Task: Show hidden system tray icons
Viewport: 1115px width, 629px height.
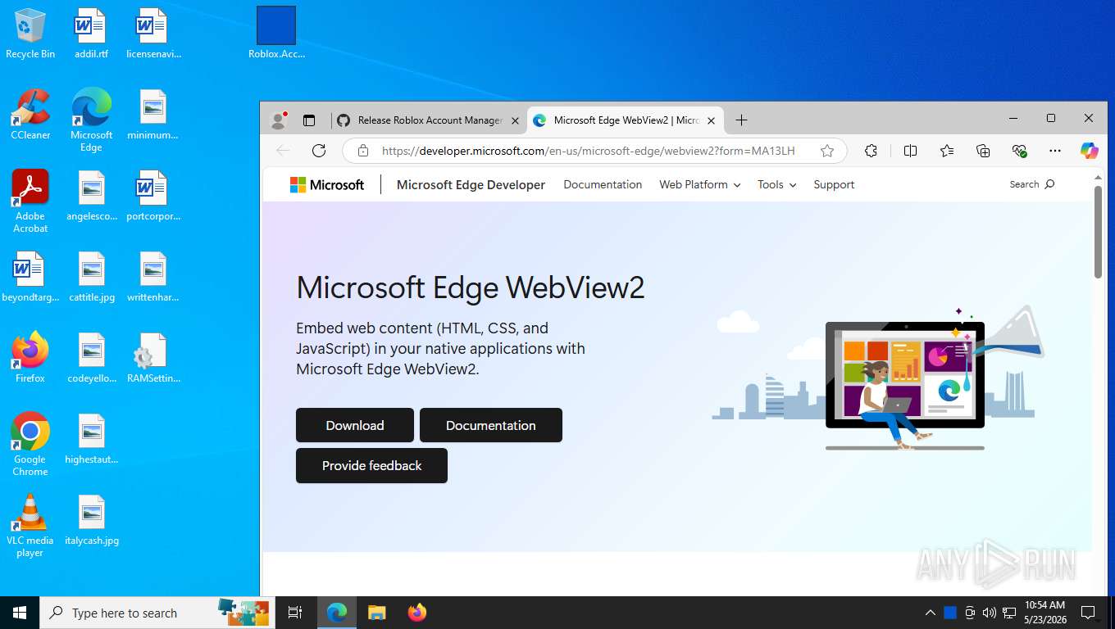Action: pos(930,613)
